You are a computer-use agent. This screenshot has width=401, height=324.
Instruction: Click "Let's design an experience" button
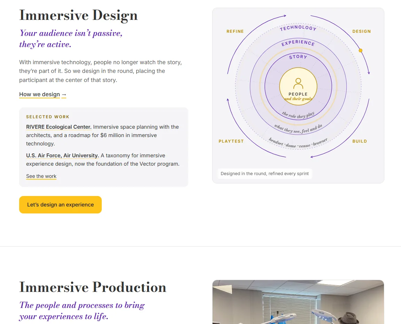(x=60, y=205)
